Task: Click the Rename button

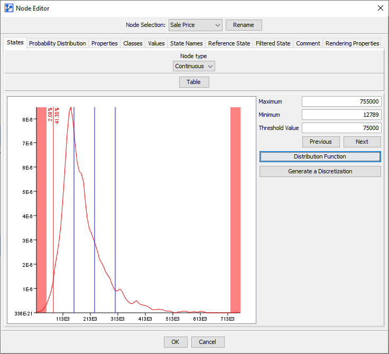Action: (244, 25)
